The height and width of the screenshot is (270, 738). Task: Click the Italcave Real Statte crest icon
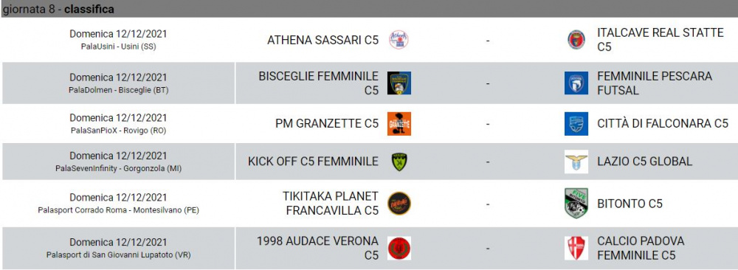576,40
